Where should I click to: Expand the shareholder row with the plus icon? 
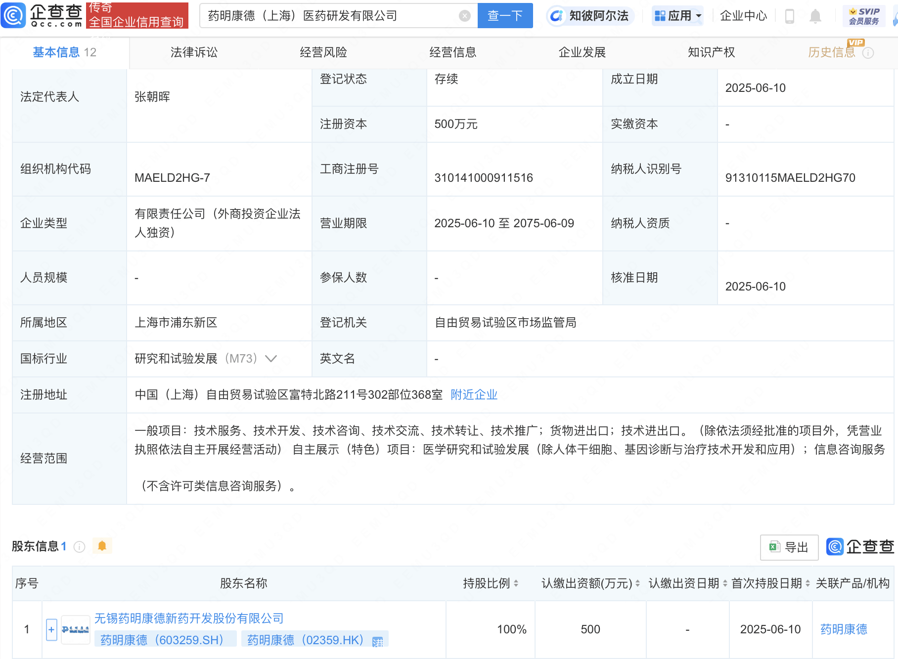coord(51,629)
